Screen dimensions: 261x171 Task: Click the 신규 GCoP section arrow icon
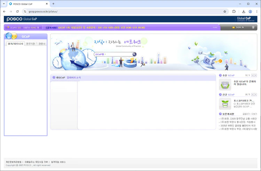pos(220,95)
